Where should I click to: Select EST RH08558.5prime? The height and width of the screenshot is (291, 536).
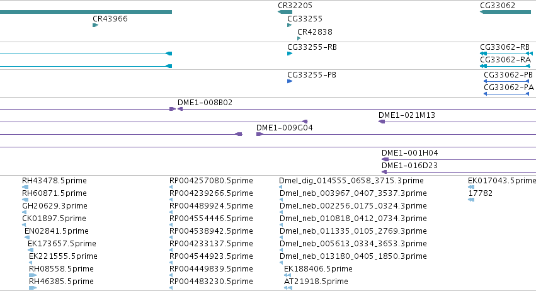pos(61,270)
